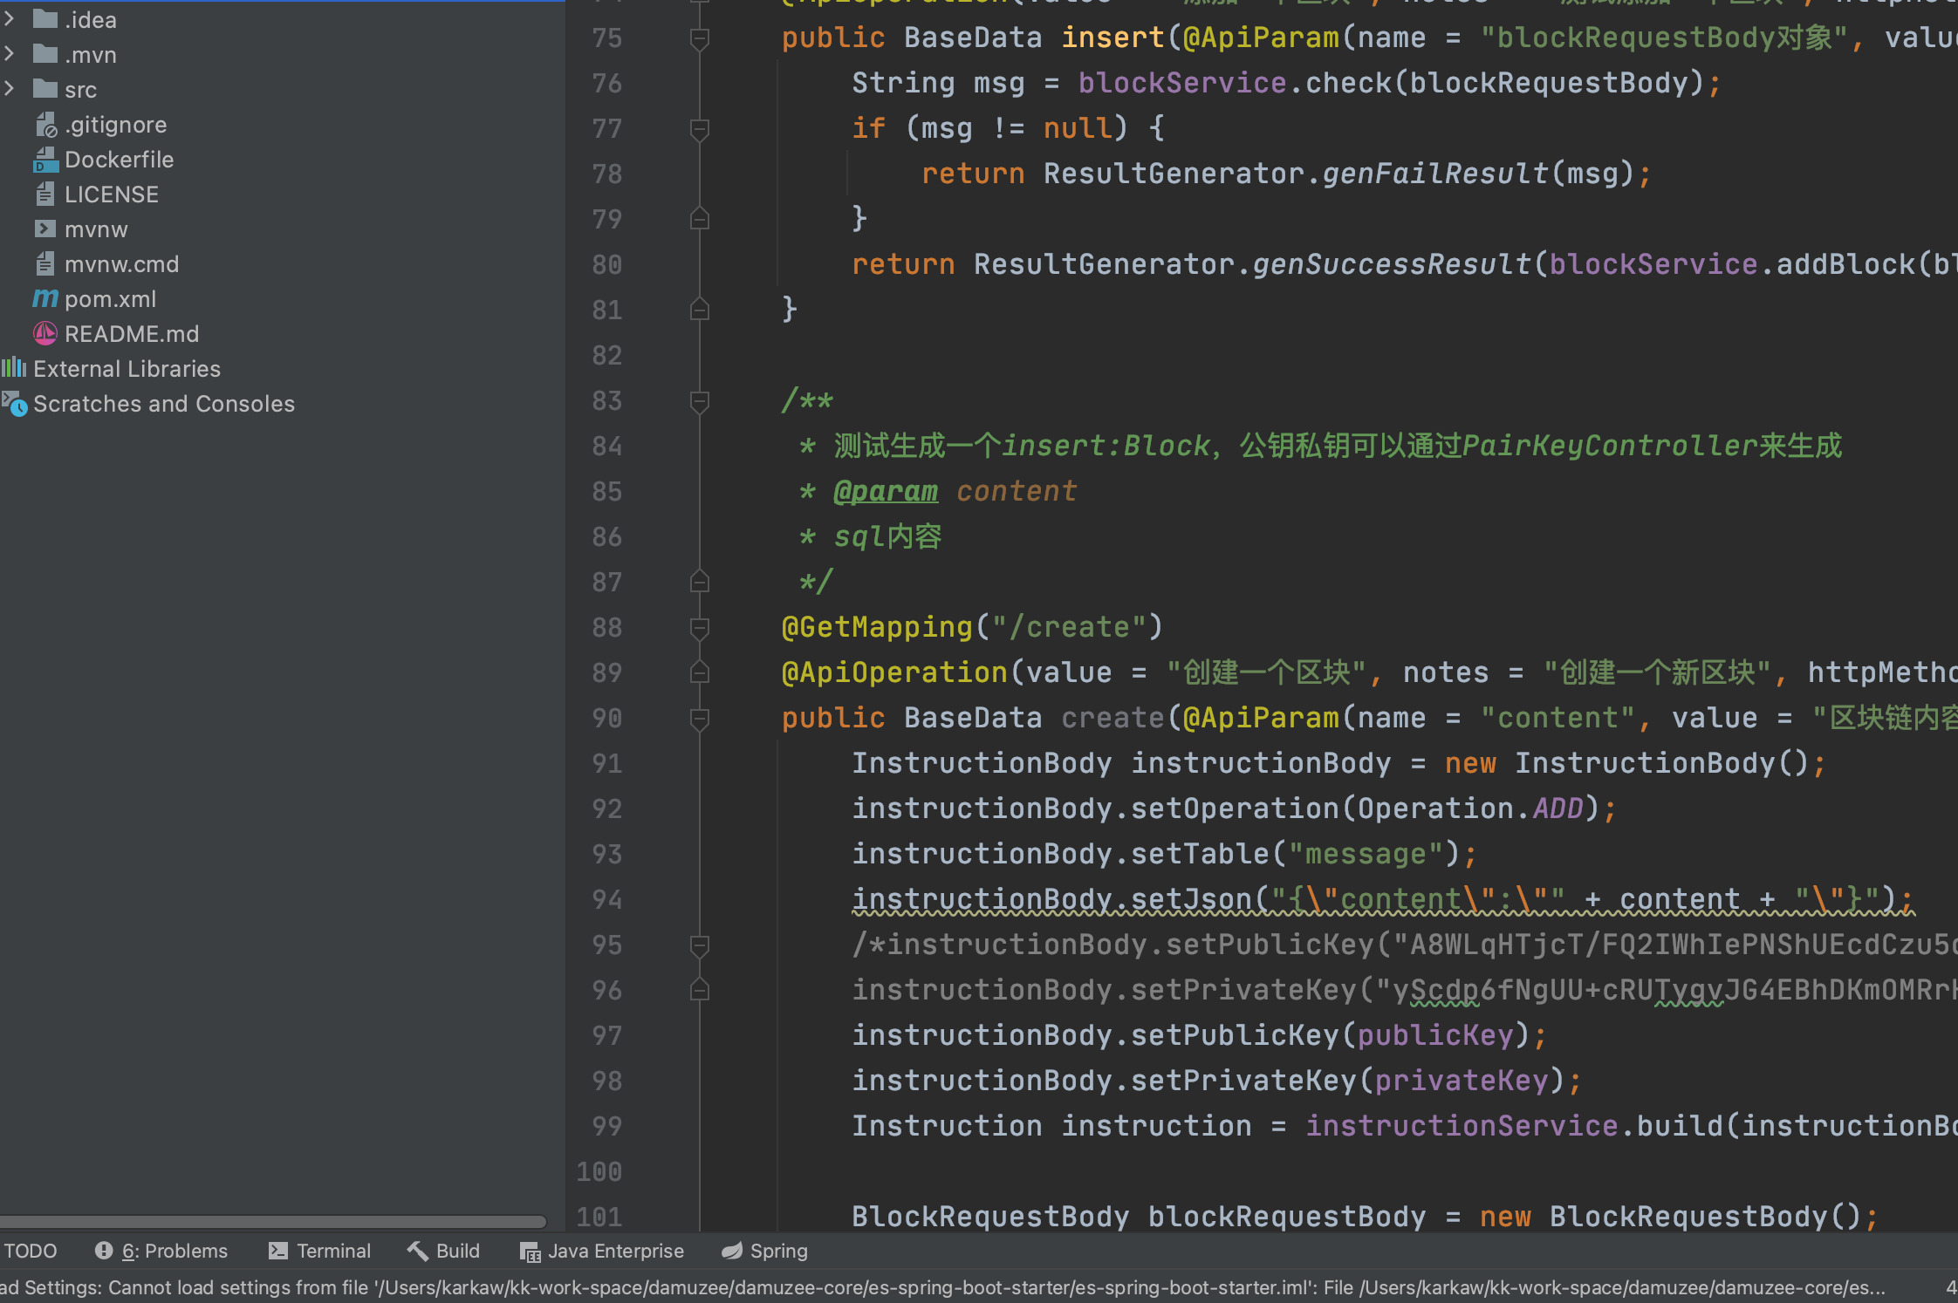Open the Spring tool window

click(x=764, y=1251)
